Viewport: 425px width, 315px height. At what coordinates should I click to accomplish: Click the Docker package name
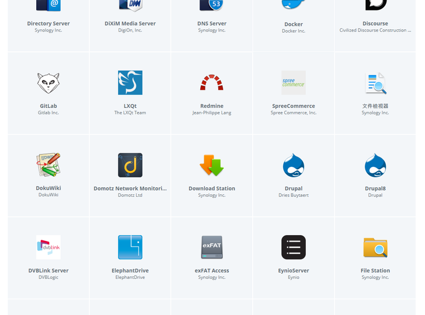click(x=294, y=24)
